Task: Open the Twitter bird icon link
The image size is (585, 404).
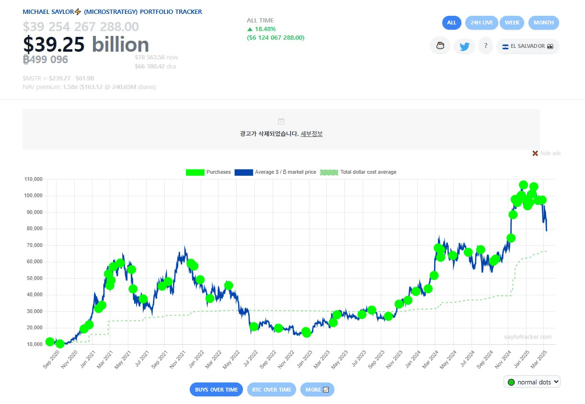Action: [464, 46]
